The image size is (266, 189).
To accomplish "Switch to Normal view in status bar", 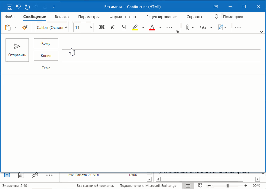I will click(188, 186).
